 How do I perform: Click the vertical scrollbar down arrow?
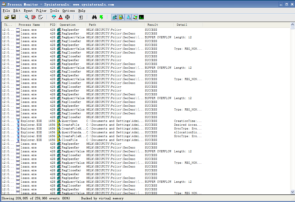292,192
